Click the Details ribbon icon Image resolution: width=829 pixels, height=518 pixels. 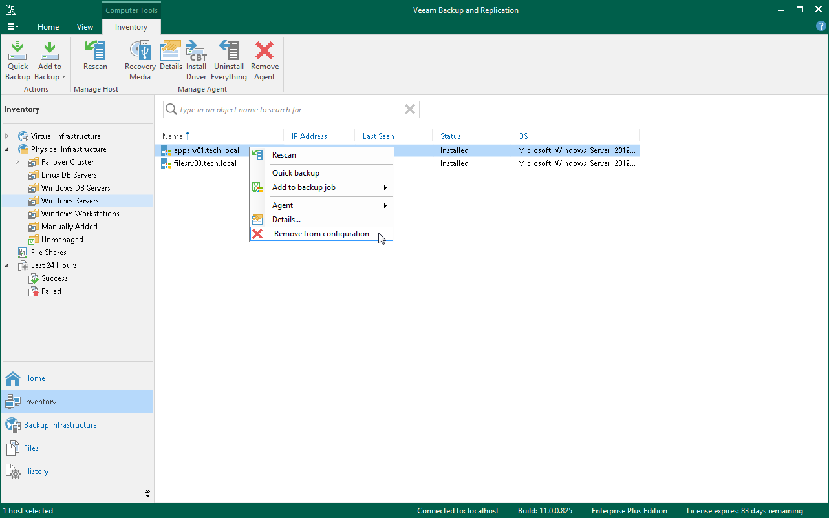(171, 56)
